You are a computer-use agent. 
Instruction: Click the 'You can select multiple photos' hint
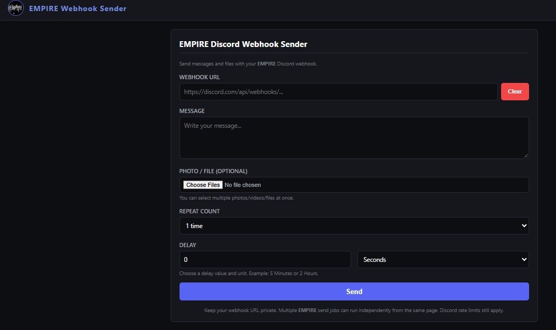tap(236, 198)
